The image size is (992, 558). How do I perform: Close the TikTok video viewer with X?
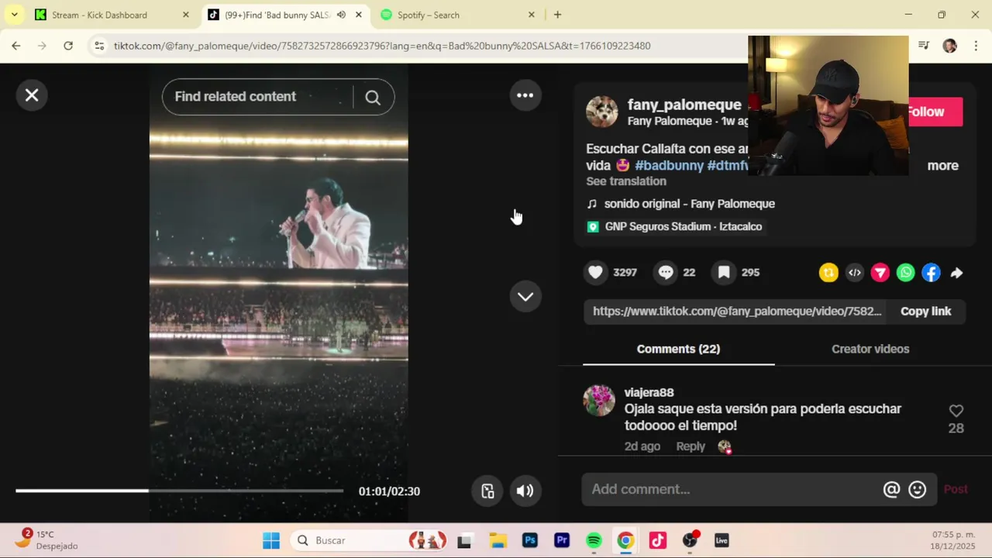click(32, 95)
